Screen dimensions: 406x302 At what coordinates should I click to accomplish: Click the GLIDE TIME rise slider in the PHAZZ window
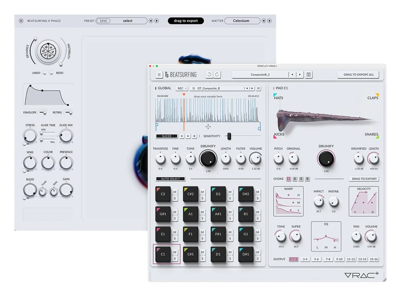click(x=48, y=133)
